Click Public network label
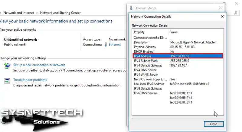 (x=15, y=45)
